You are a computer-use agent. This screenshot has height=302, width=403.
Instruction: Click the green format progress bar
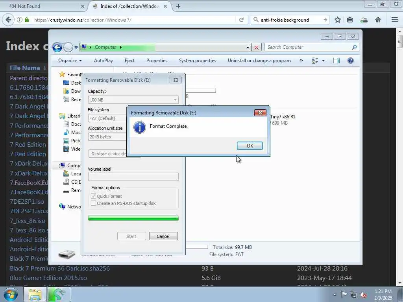click(133, 218)
